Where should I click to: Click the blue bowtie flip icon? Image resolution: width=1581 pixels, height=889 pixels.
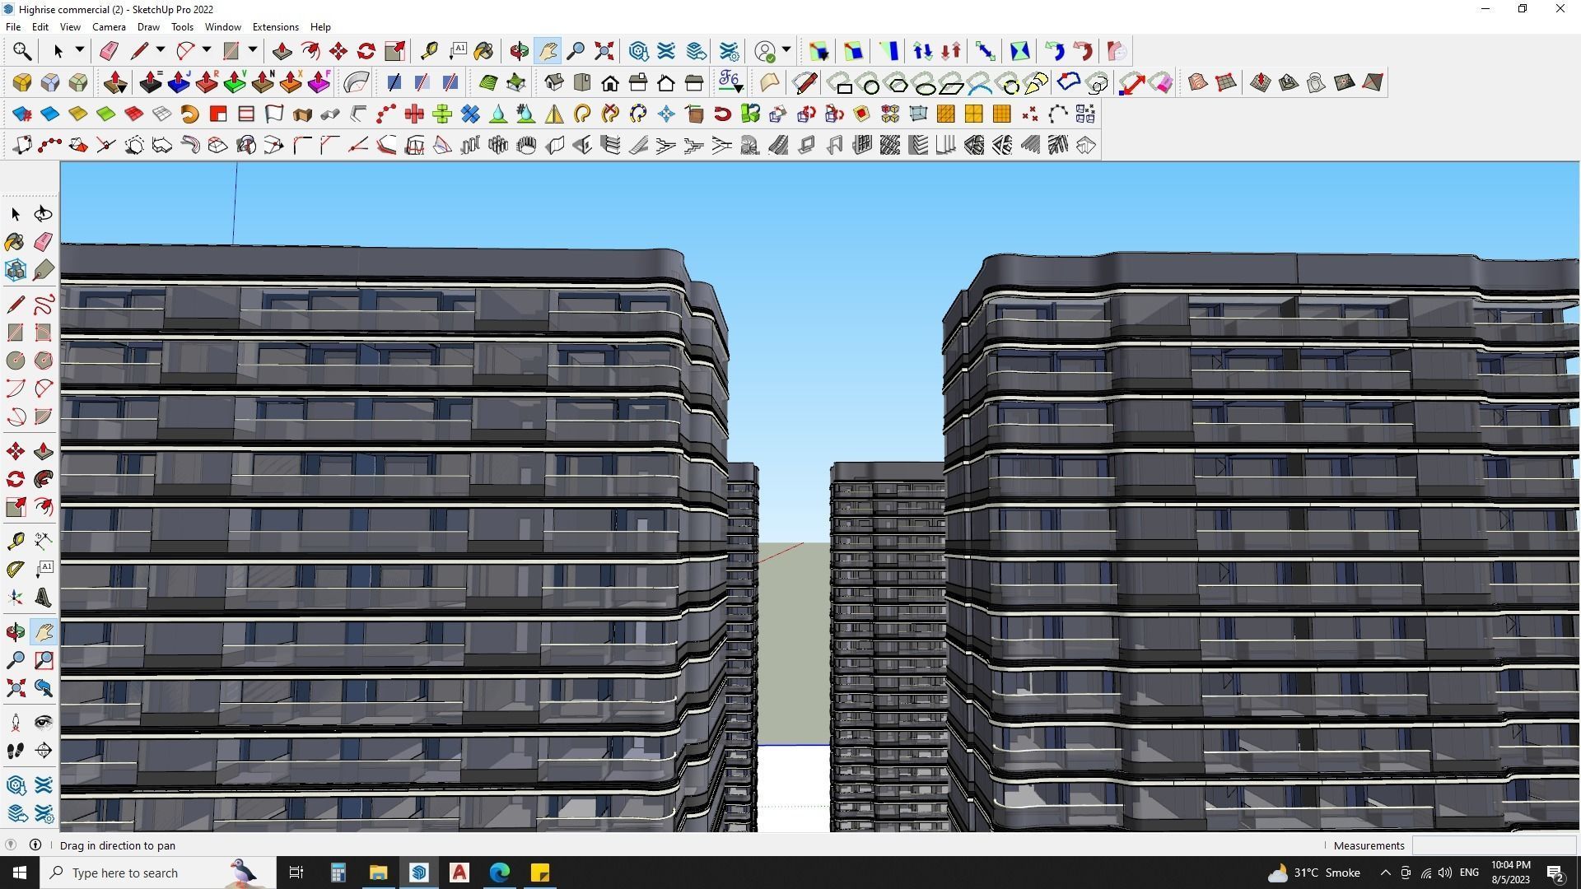1020,51
